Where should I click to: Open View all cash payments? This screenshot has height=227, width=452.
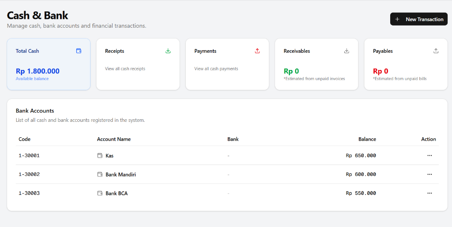216,69
